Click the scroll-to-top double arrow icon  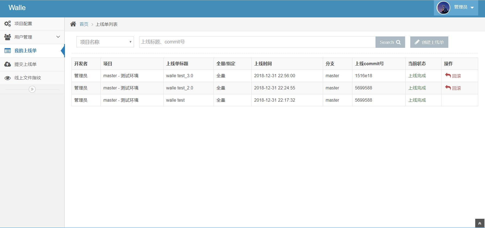click(x=480, y=223)
